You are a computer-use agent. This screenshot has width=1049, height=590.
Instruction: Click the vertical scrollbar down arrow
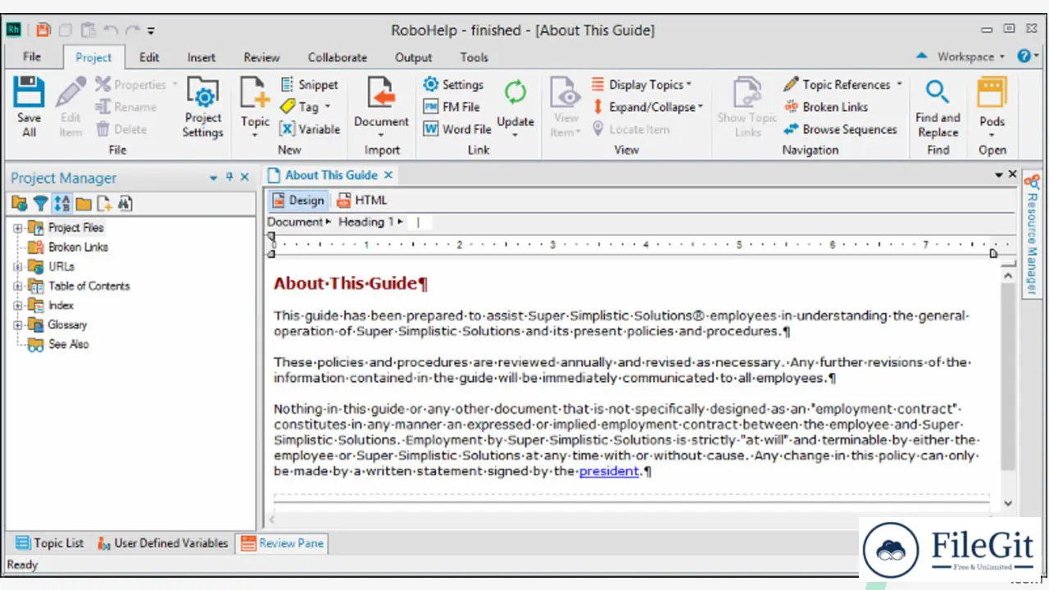[1008, 504]
